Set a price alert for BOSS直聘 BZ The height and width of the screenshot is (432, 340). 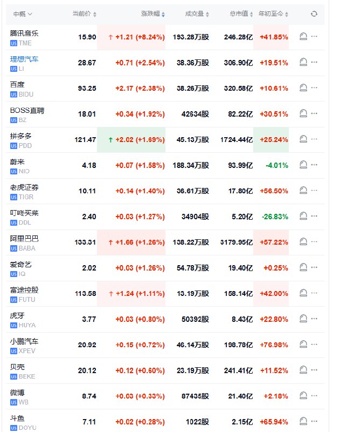click(x=303, y=113)
